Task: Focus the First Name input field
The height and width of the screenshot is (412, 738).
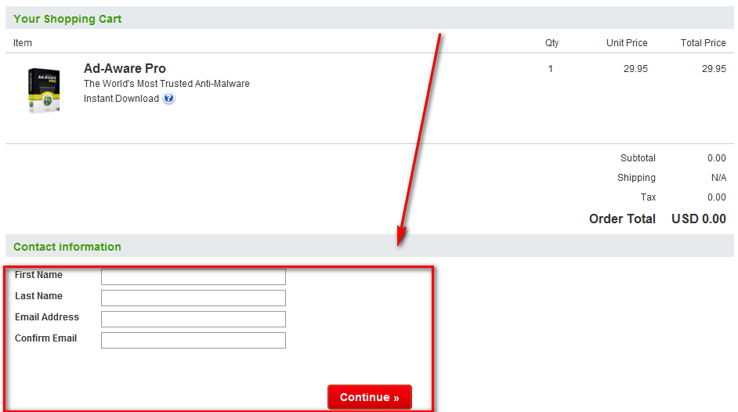Action: (194, 276)
